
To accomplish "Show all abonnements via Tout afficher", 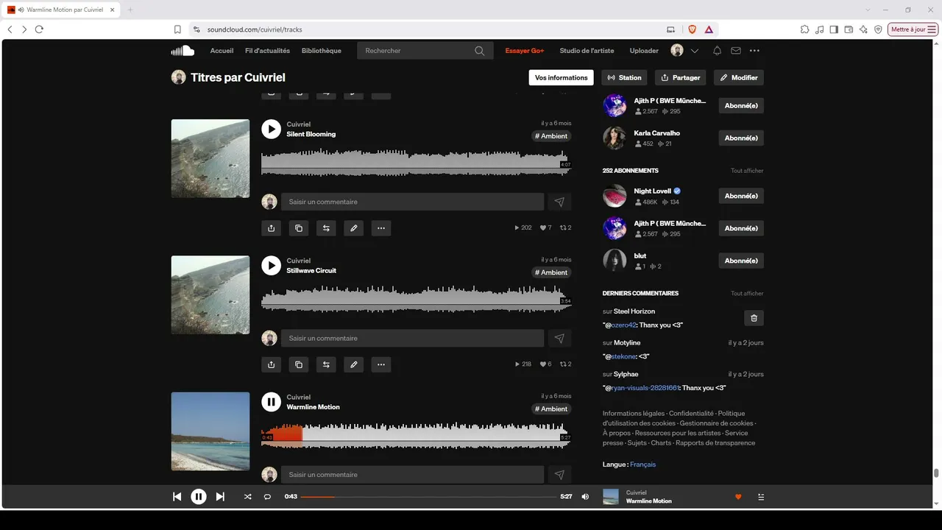I will click(747, 171).
